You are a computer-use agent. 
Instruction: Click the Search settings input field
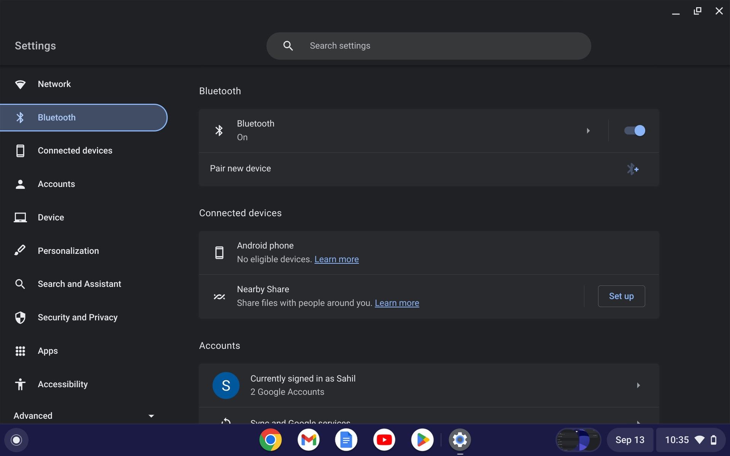pos(428,45)
